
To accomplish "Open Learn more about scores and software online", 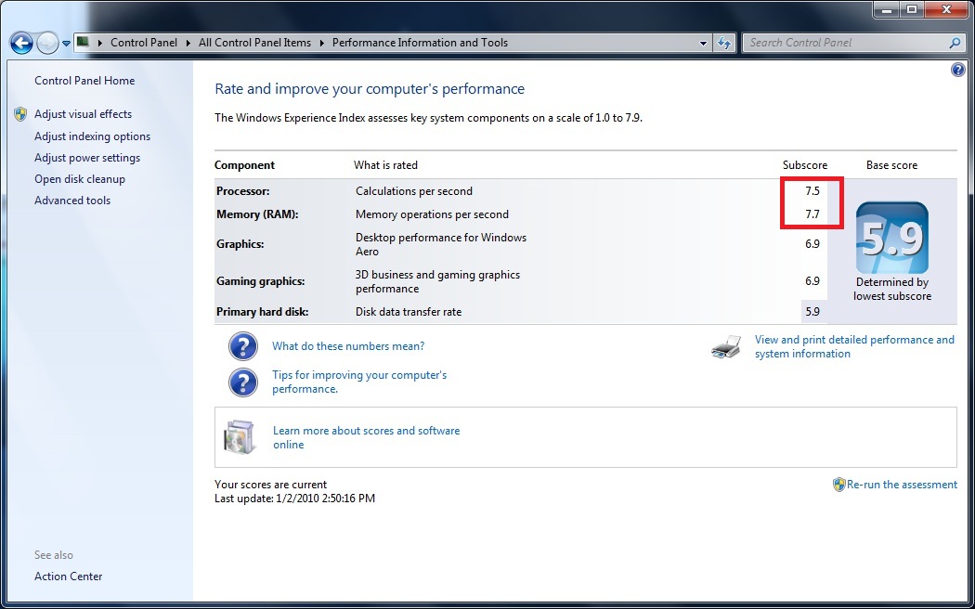I will tap(366, 437).
